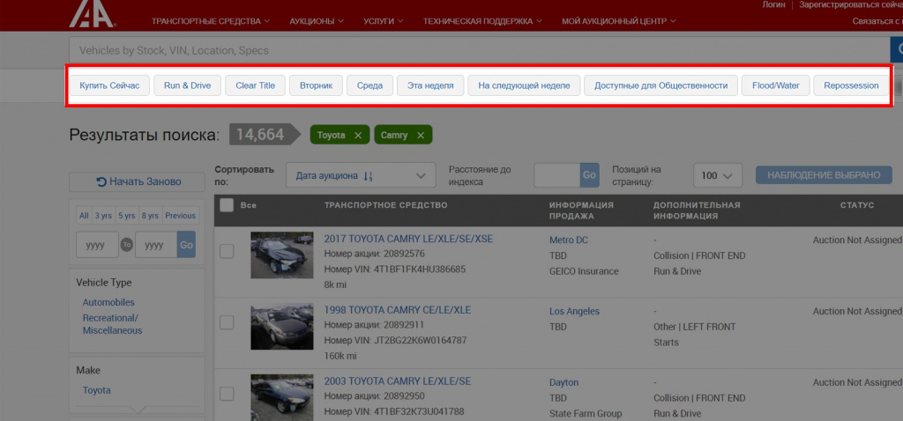Click the СТАТУС column header
The height and width of the screenshot is (421, 903).
click(857, 205)
